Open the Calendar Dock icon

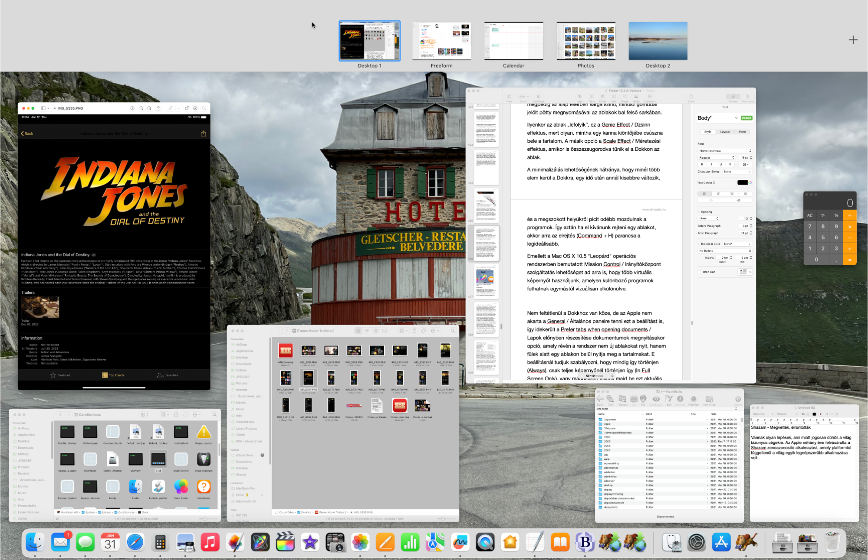pyautogui.click(x=110, y=542)
